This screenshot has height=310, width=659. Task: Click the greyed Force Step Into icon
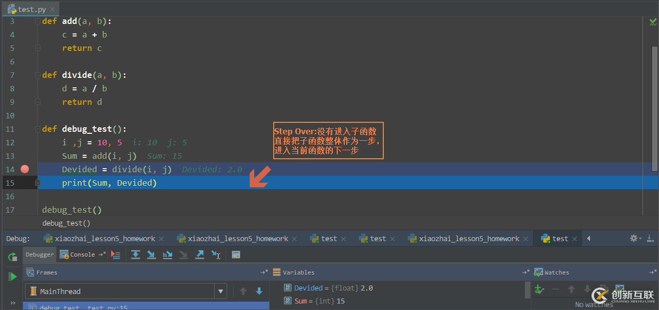[184, 255]
